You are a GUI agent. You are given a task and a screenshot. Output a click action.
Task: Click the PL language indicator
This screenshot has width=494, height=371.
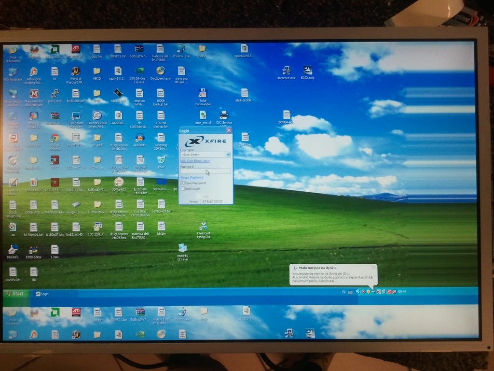(343, 292)
